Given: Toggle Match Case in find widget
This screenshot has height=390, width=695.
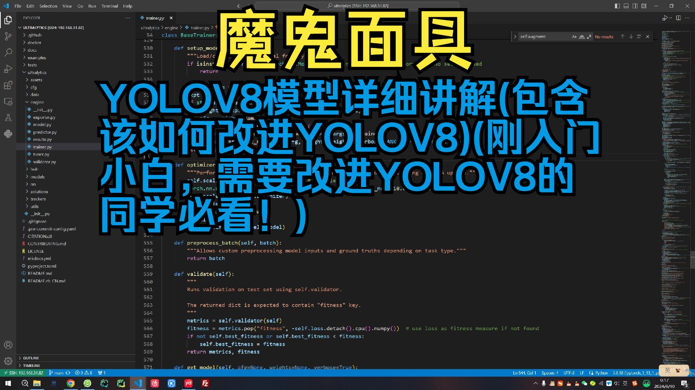Looking at the screenshot, I should pyautogui.click(x=574, y=36).
